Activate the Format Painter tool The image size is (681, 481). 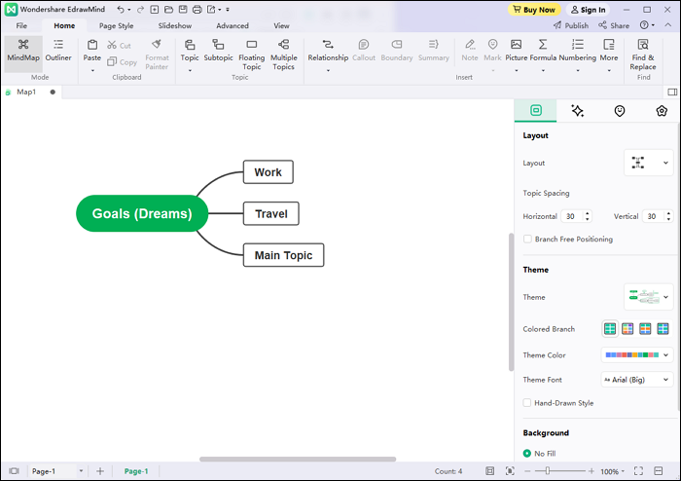[x=157, y=55]
